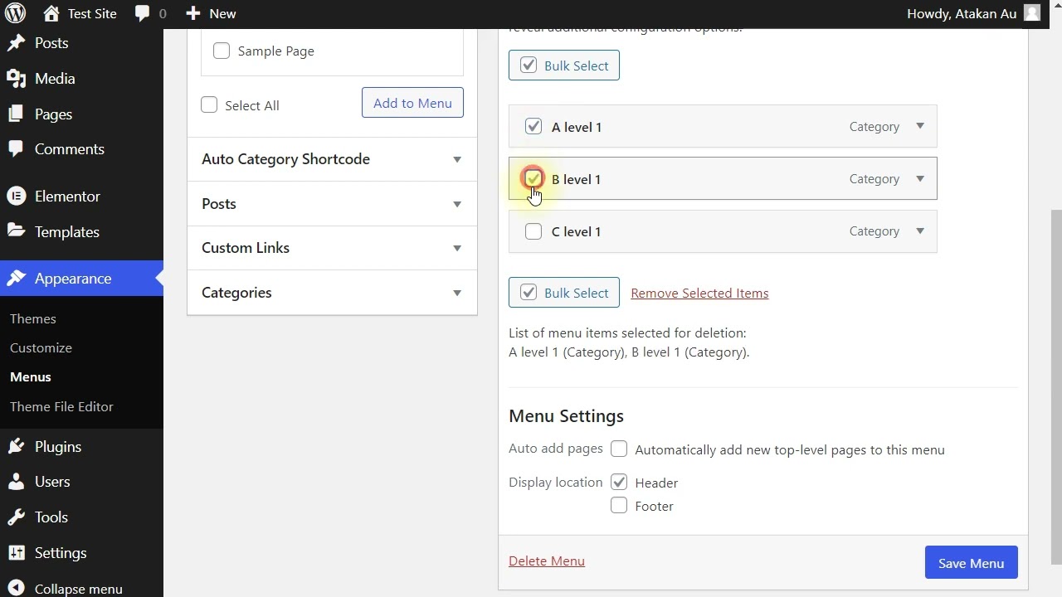Expand Auto Category Shortcode panel arrow
The image size is (1062, 597).
[x=457, y=159]
